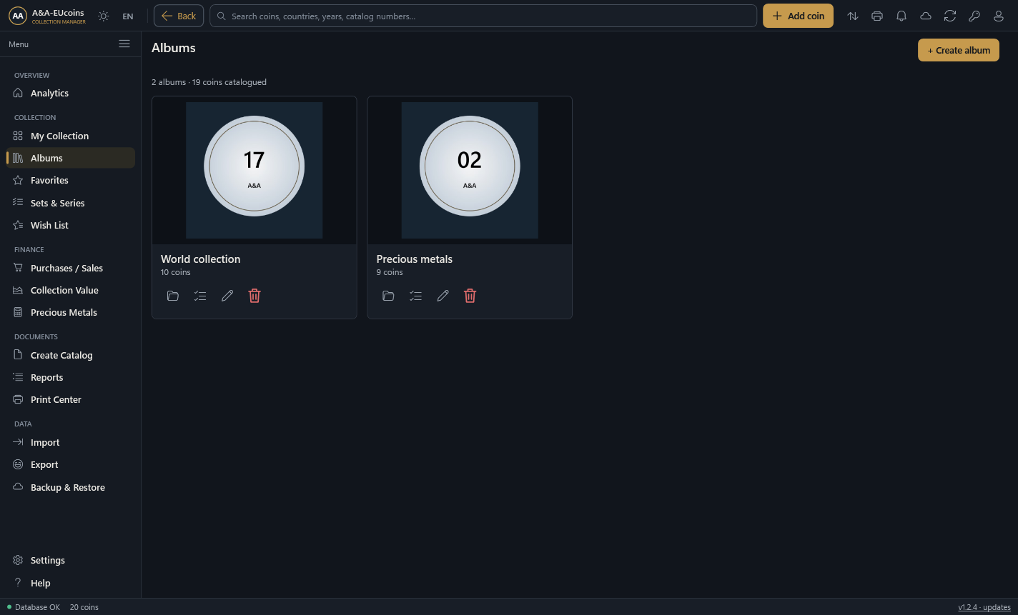Open Create Catalog

pyautogui.click(x=70, y=355)
